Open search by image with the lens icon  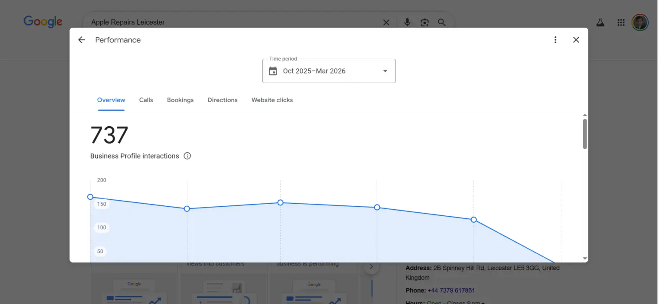point(425,22)
